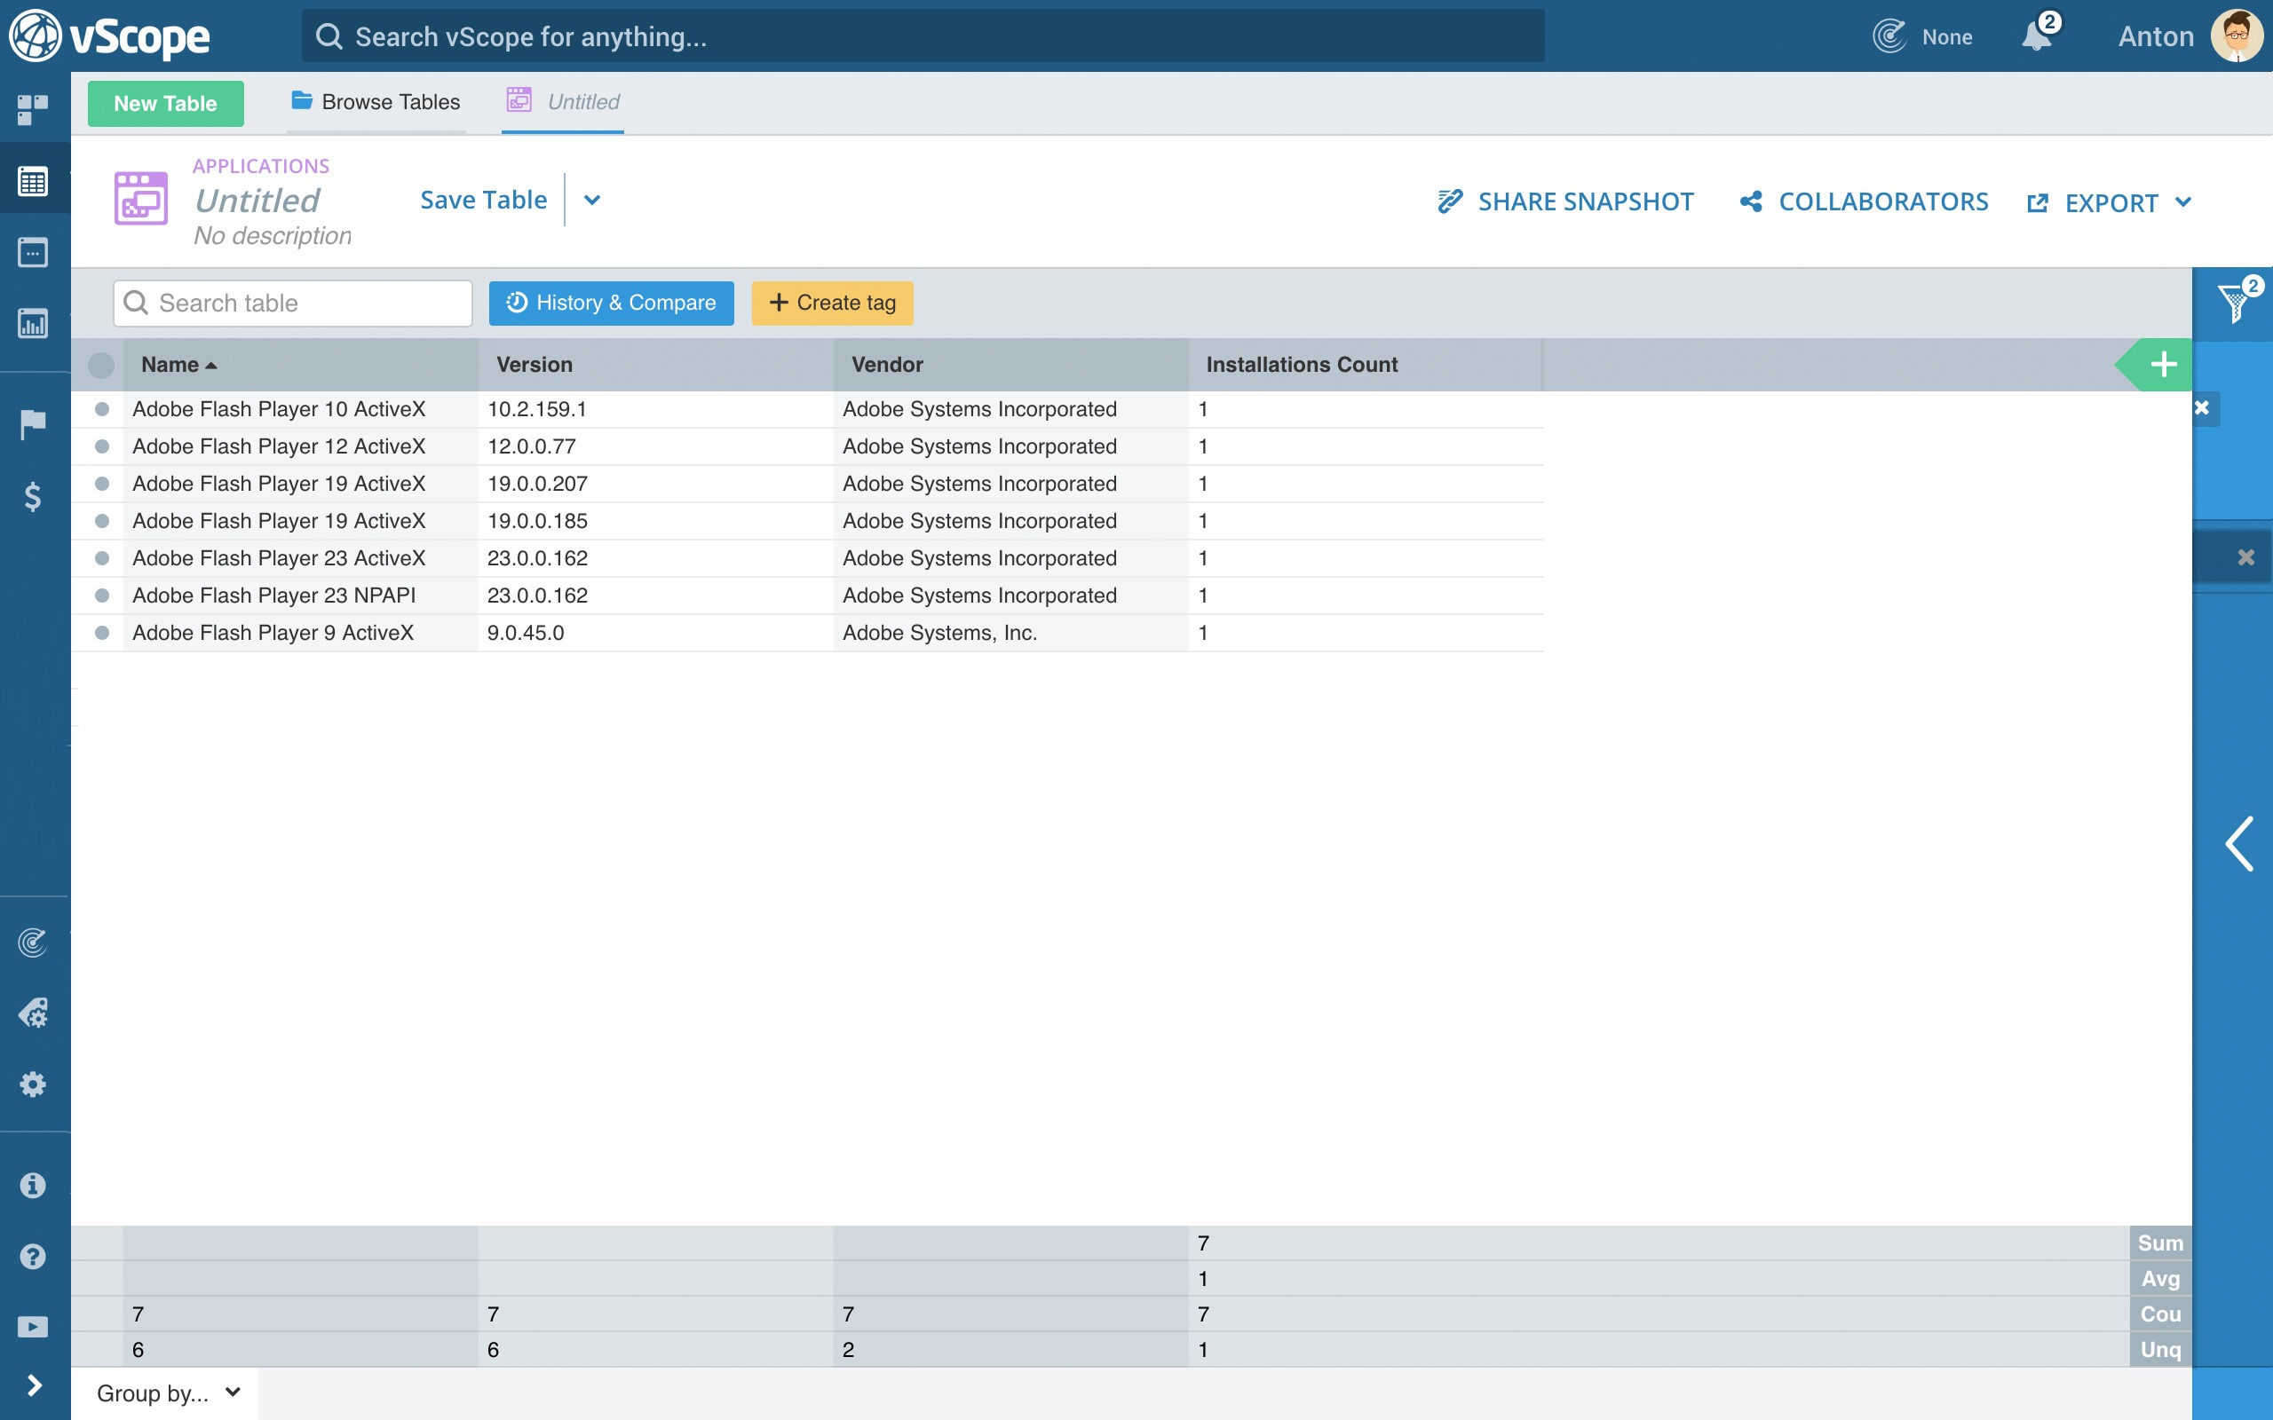
Task: Click the discovery status icon beside None
Action: 1889,35
